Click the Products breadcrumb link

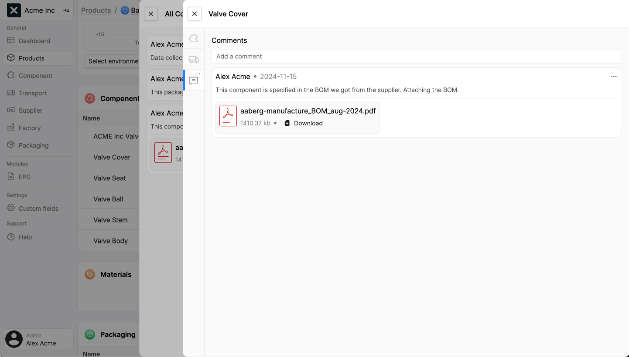(x=96, y=10)
